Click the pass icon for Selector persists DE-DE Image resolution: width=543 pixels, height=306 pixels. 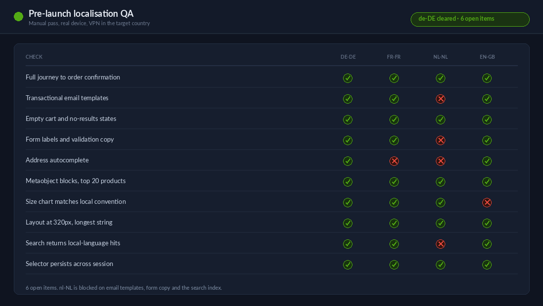[x=348, y=265]
